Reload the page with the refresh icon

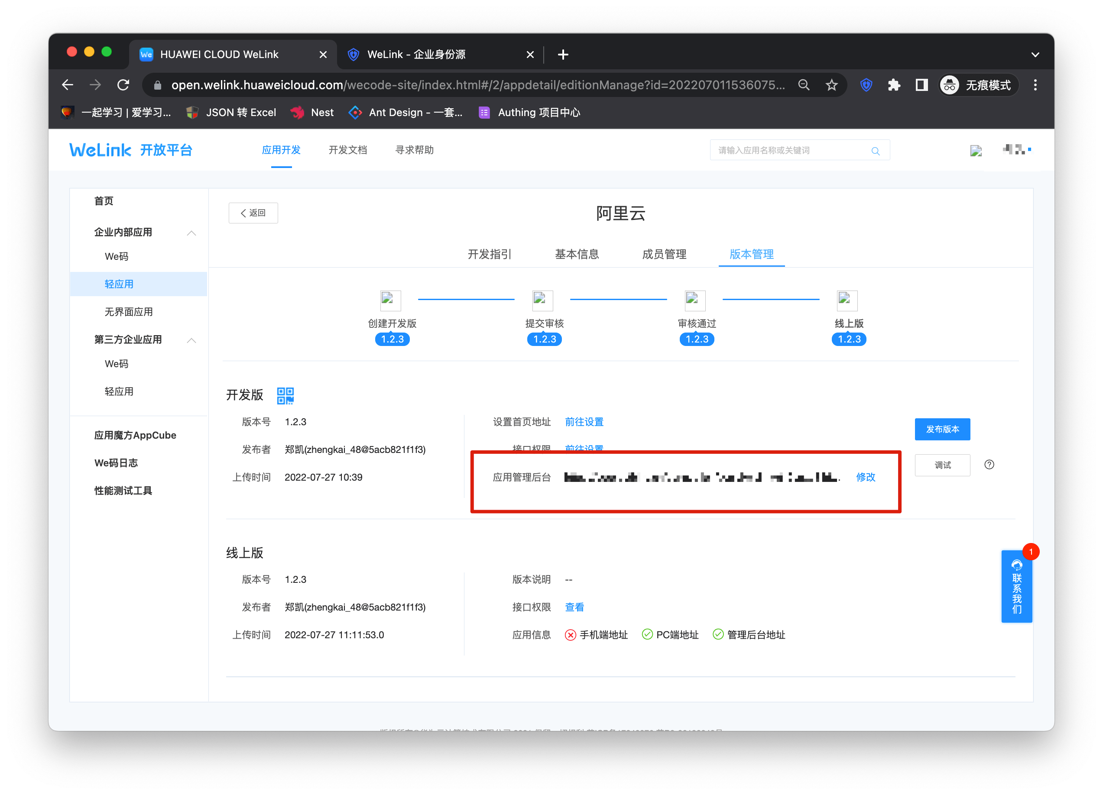pos(123,85)
